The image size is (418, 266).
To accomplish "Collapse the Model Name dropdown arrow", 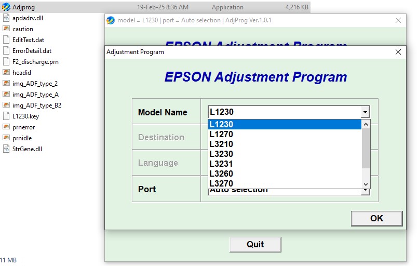I will (365, 112).
